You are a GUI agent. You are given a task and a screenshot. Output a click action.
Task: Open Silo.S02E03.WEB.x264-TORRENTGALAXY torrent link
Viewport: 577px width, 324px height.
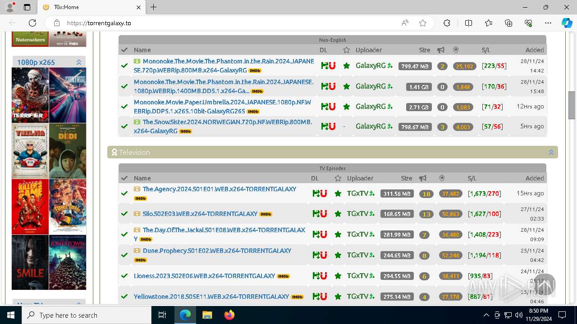pyautogui.click(x=200, y=214)
